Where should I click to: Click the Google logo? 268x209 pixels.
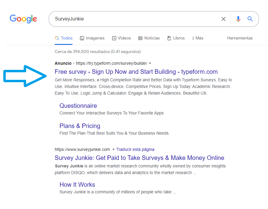[23, 19]
